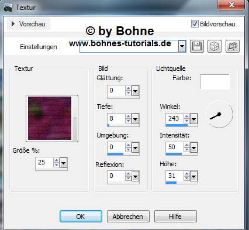Click the OK button
Image resolution: width=249 pixels, height=230 pixels.
point(81,217)
